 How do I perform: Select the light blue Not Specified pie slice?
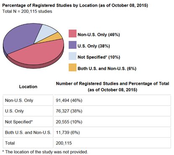(45, 33)
